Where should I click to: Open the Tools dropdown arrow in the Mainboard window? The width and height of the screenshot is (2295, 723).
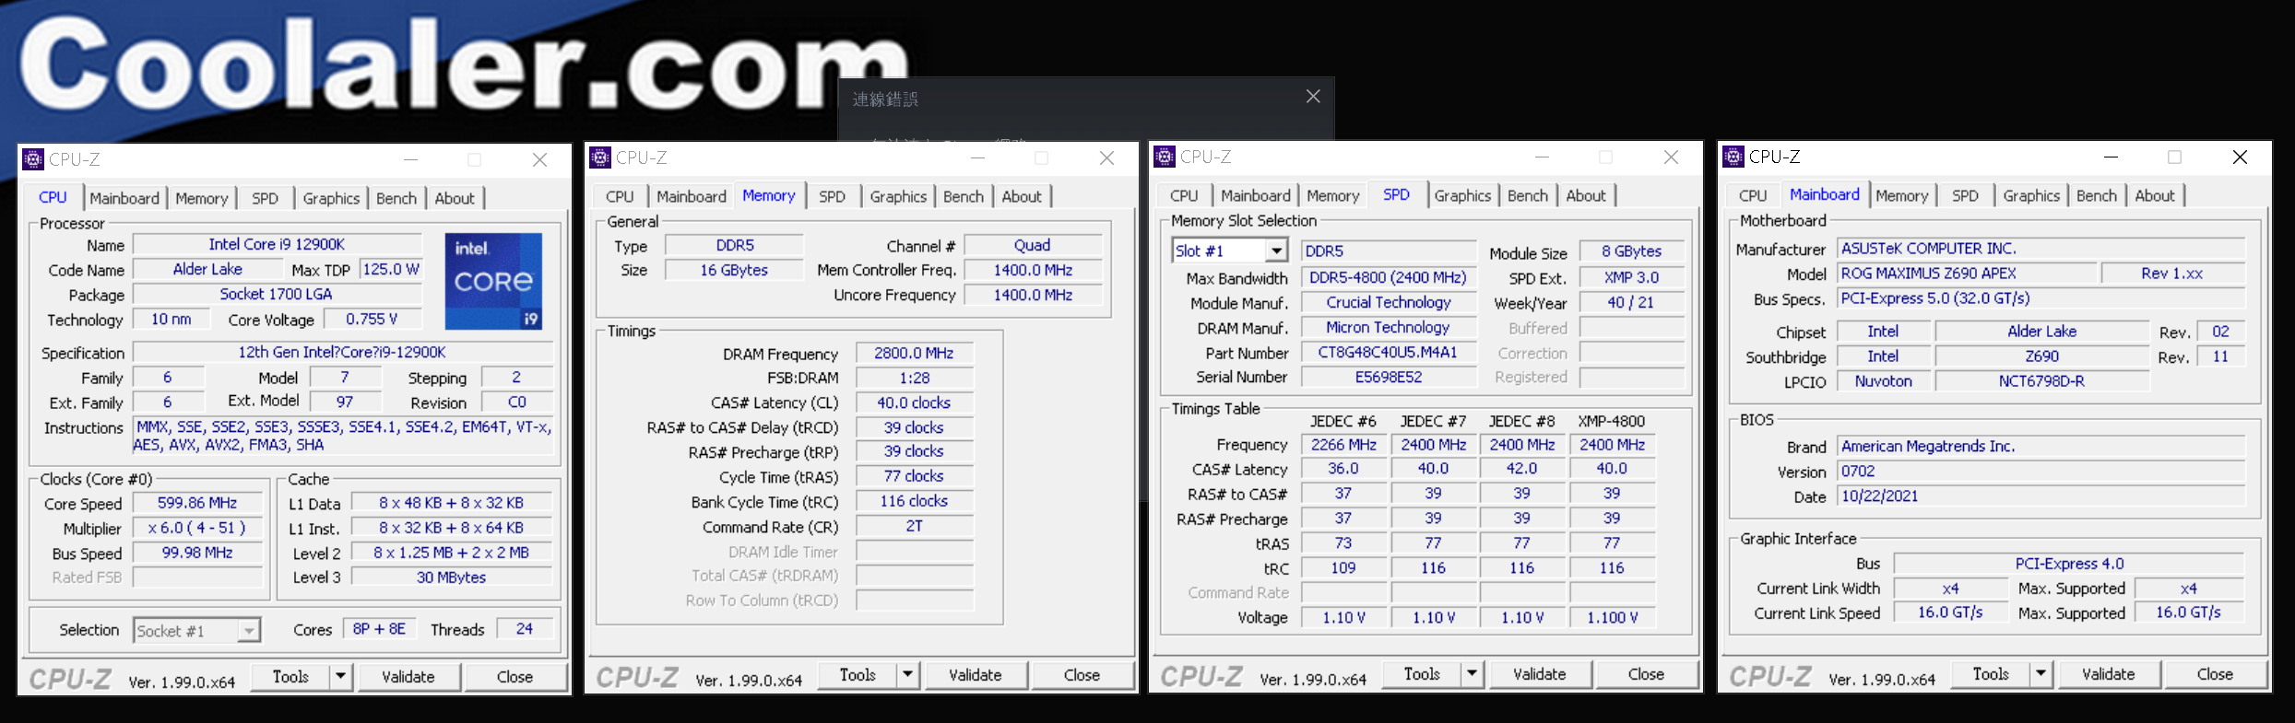click(2041, 673)
